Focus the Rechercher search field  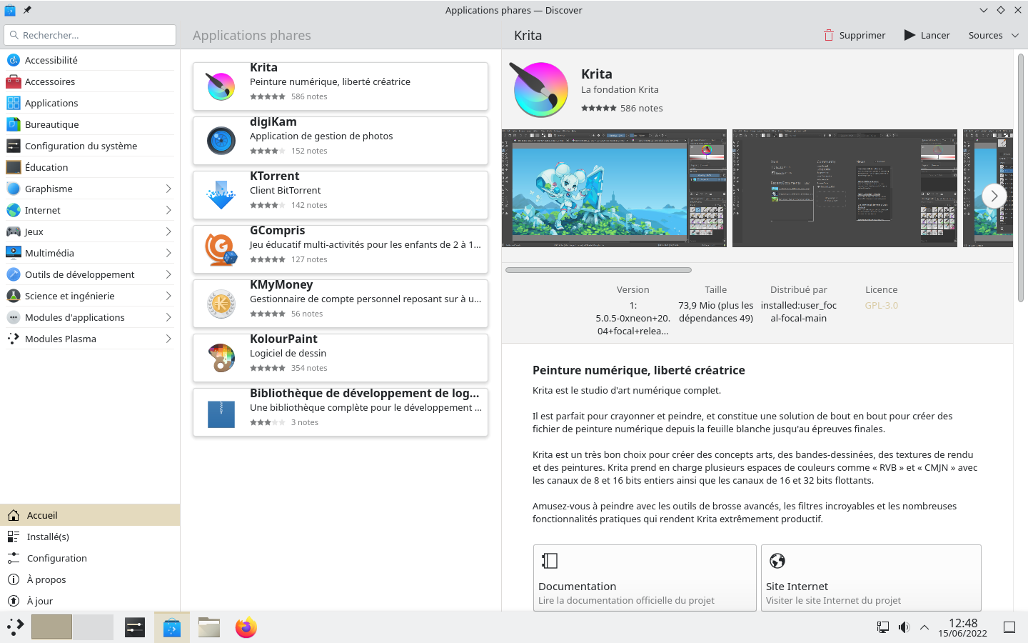click(90, 35)
